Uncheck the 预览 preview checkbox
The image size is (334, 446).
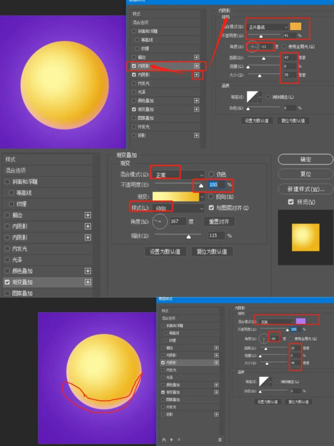pos(291,202)
